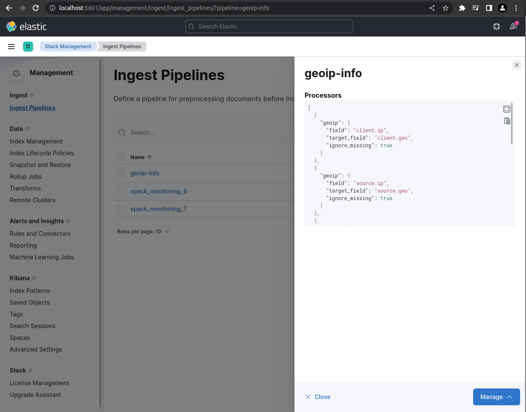
Task: Click the geoip-info pipeline link
Action: (x=145, y=173)
